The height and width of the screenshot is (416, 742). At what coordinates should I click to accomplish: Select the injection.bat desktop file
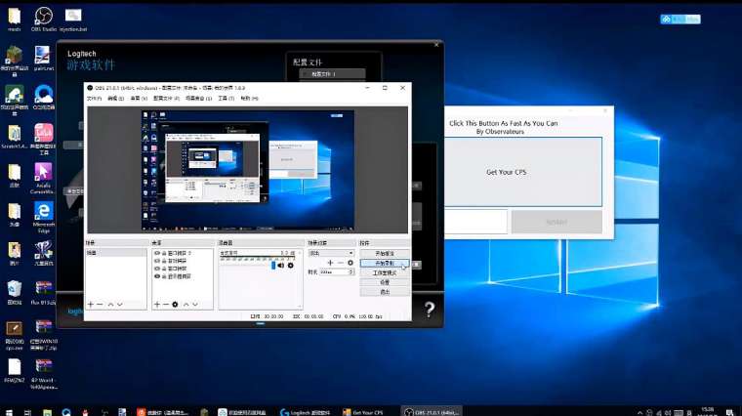click(x=73, y=19)
